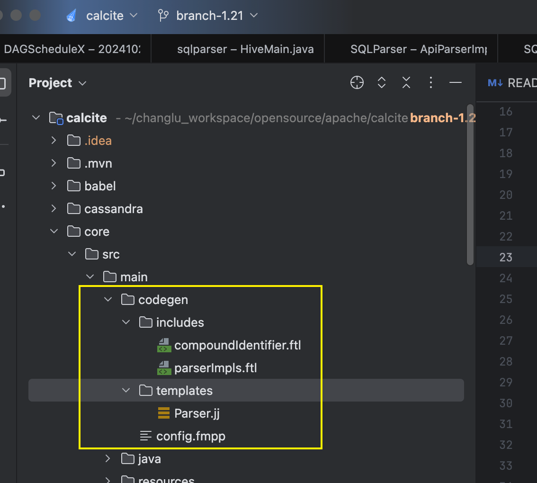Select the codegen tree row label
The height and width of the screenshot is (483, 537).
tap(163, 300)
